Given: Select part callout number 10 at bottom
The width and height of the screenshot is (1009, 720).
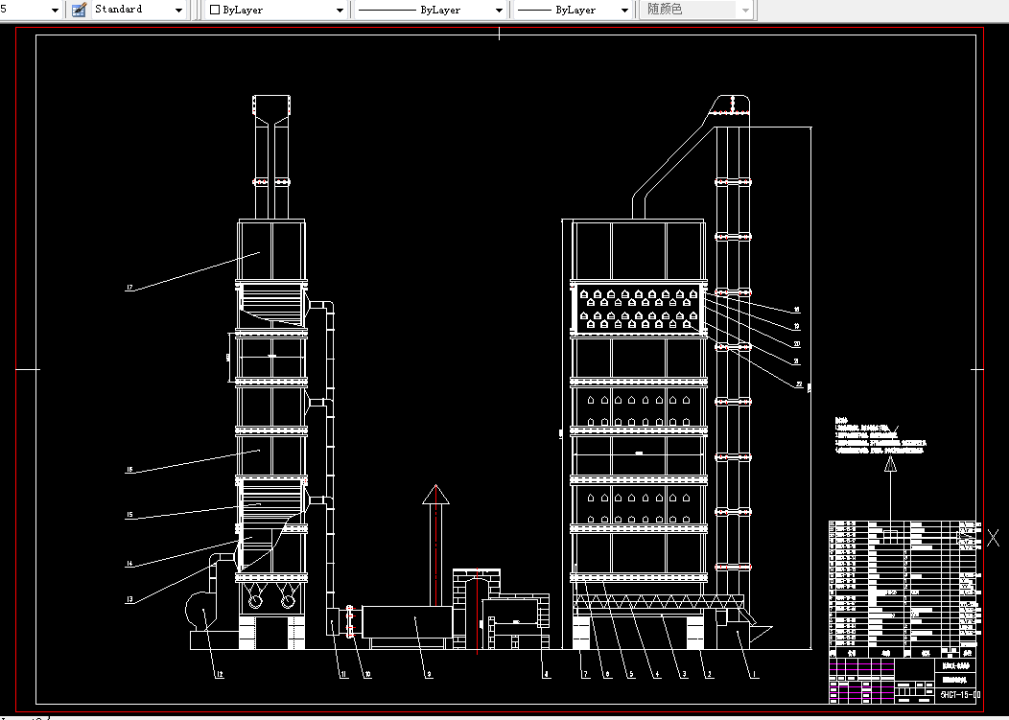Looking at the screenshot, I should point(367,674).
